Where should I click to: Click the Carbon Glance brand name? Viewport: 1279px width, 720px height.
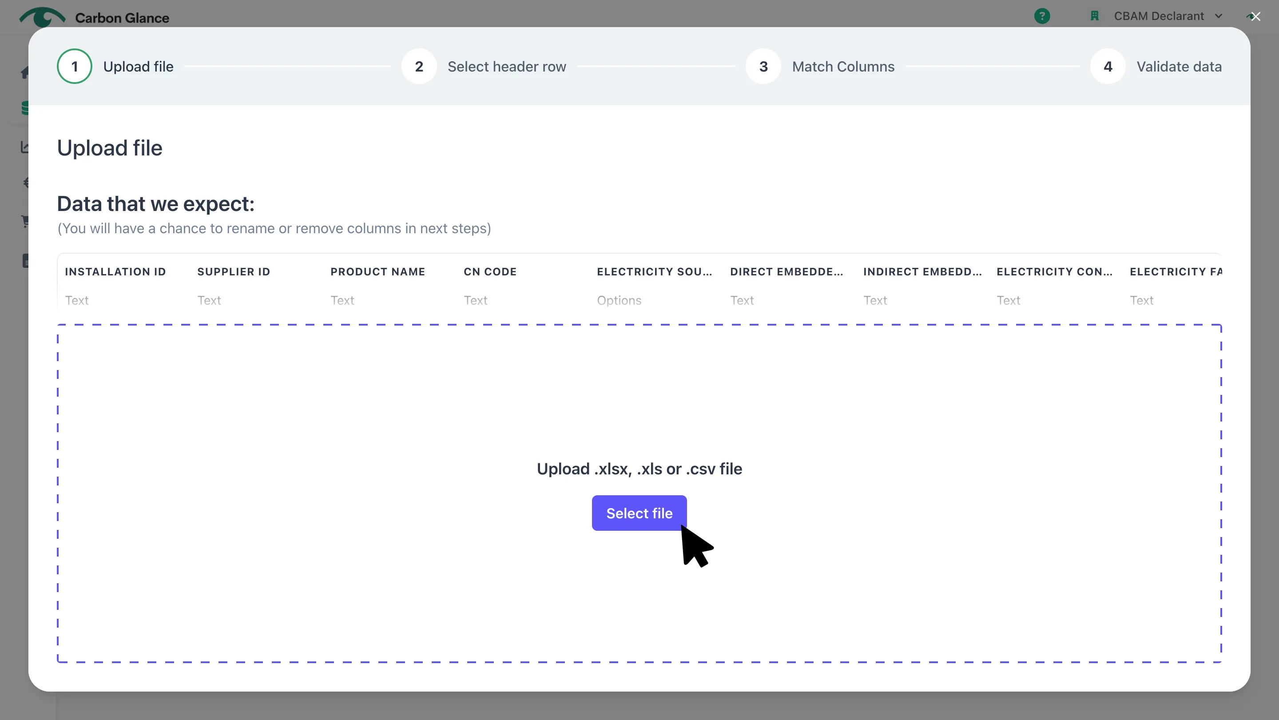tap(122, 18)
